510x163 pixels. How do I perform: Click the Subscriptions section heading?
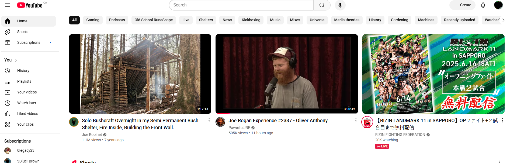pyautogui.click(x=18, y=141)
